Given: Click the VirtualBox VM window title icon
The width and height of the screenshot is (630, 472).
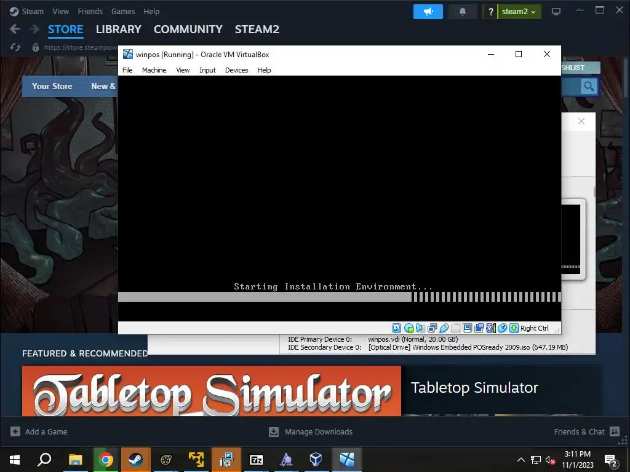Looking at the screenshot, I should pyautogui.click(x=128, y=54).
